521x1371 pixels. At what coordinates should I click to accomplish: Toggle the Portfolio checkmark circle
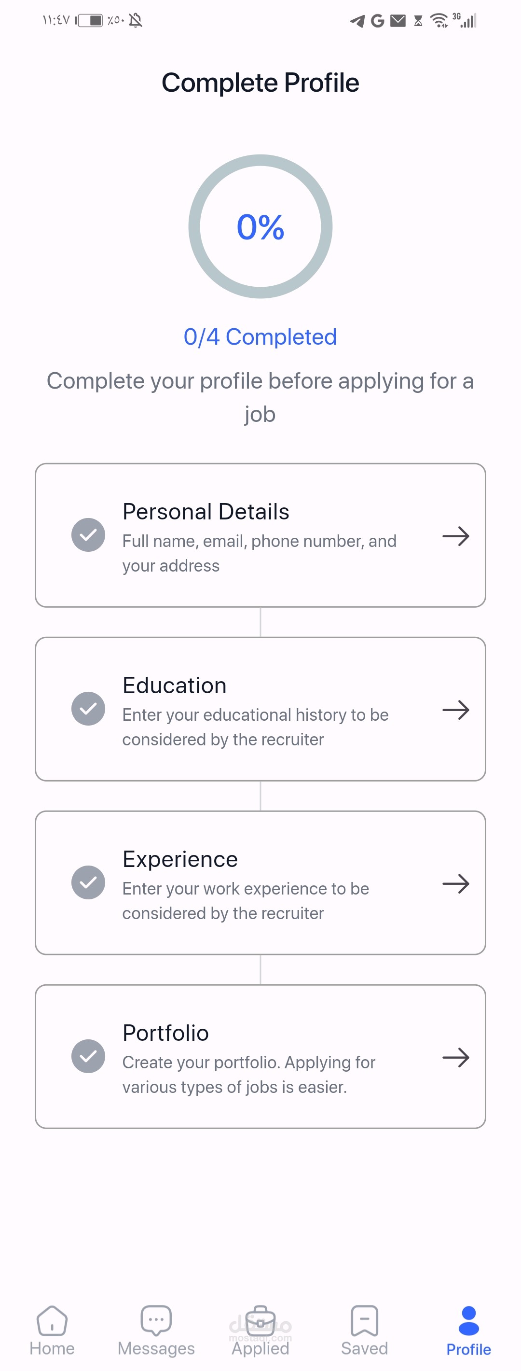point(88,1056)
